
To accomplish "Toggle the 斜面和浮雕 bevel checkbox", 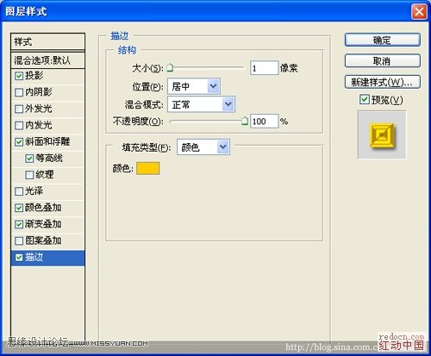I will point(19,142).
